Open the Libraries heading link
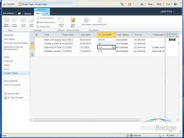Screen dimensions: 184x138 (x=9, y=35)
